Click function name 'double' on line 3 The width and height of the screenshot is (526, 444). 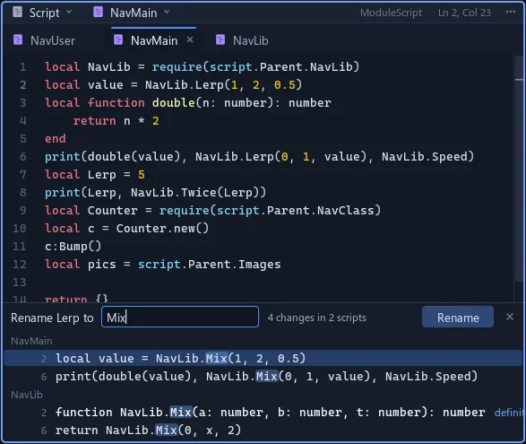pos(174,103)
